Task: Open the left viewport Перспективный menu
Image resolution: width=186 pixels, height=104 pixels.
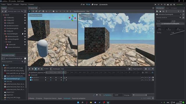Action: pyautogui.click(x=35, y=15)
